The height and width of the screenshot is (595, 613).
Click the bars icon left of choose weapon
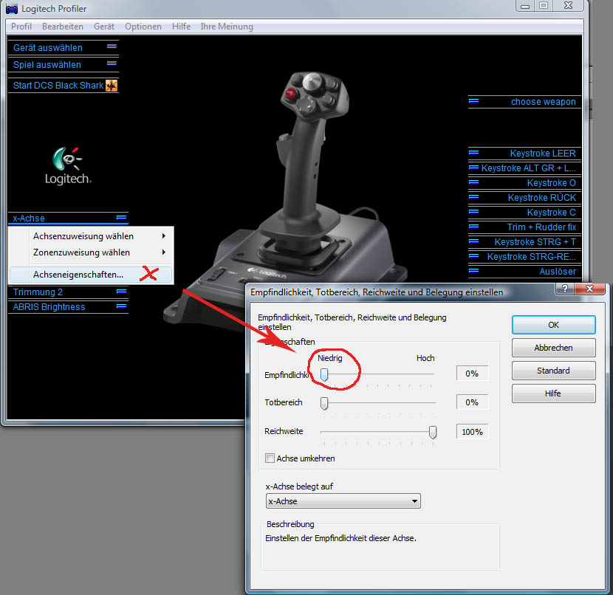[474, 101]
